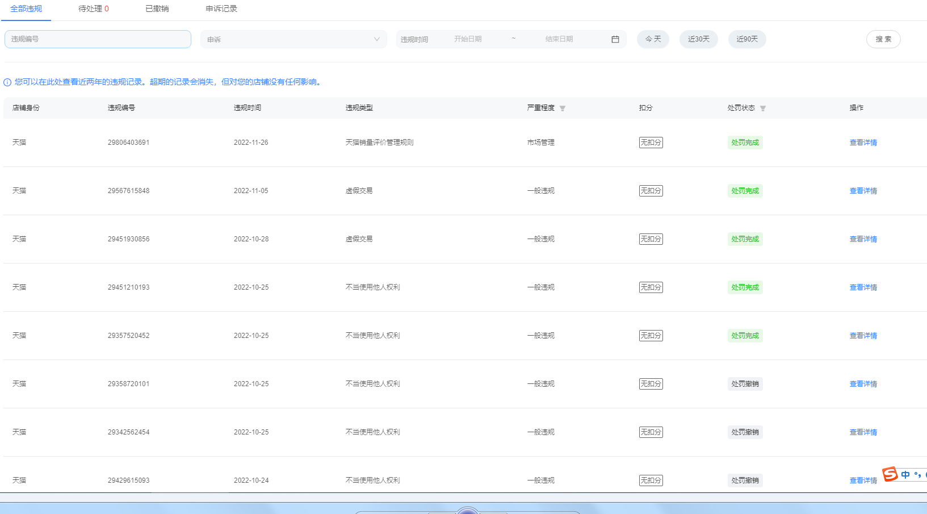This screenshot has height=514, width=927.
Task: View details for violation 29342562454
Action: [863, 432]
